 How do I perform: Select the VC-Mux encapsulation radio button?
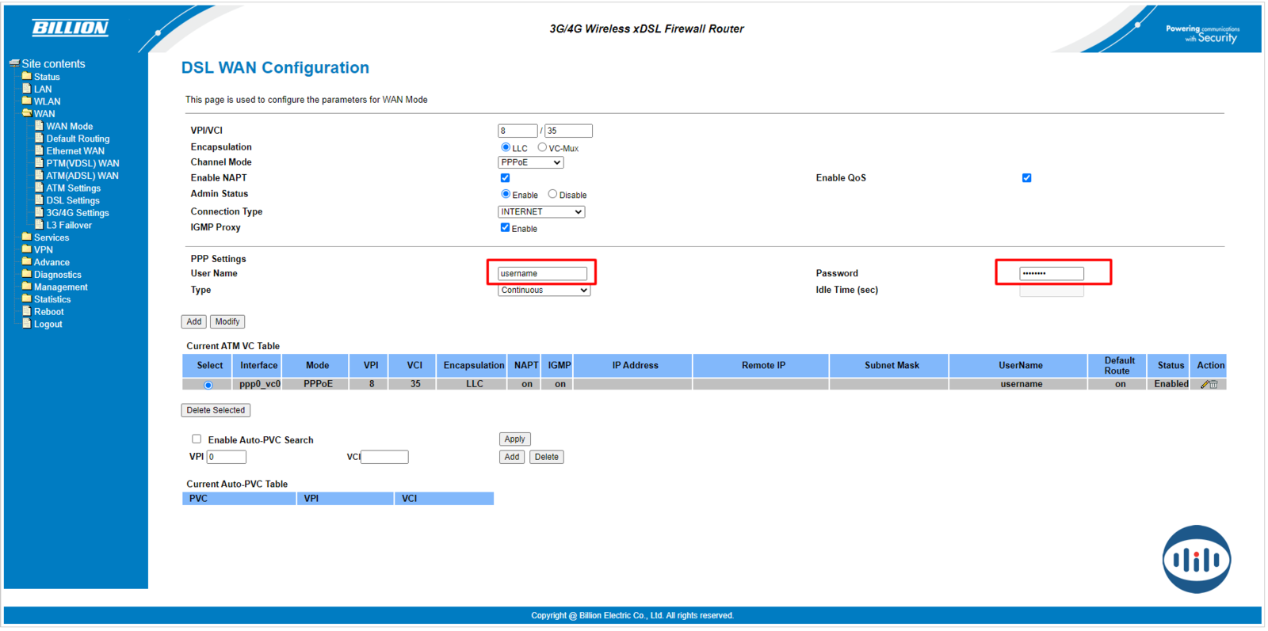pyautogui.click(x=542, y=147)
